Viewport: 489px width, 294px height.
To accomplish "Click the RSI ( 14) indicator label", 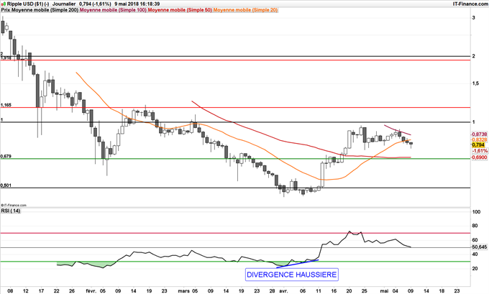I will point(11,211).
